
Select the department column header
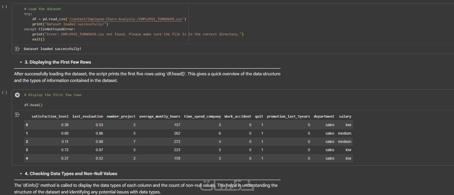(324, 117)
